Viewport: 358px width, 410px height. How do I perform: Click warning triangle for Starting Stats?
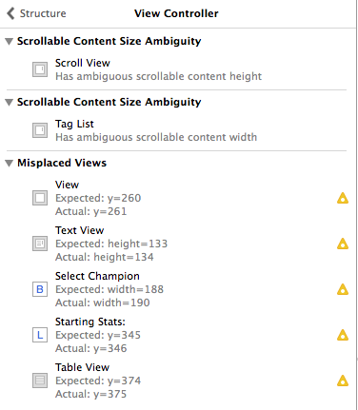(343, 335)
